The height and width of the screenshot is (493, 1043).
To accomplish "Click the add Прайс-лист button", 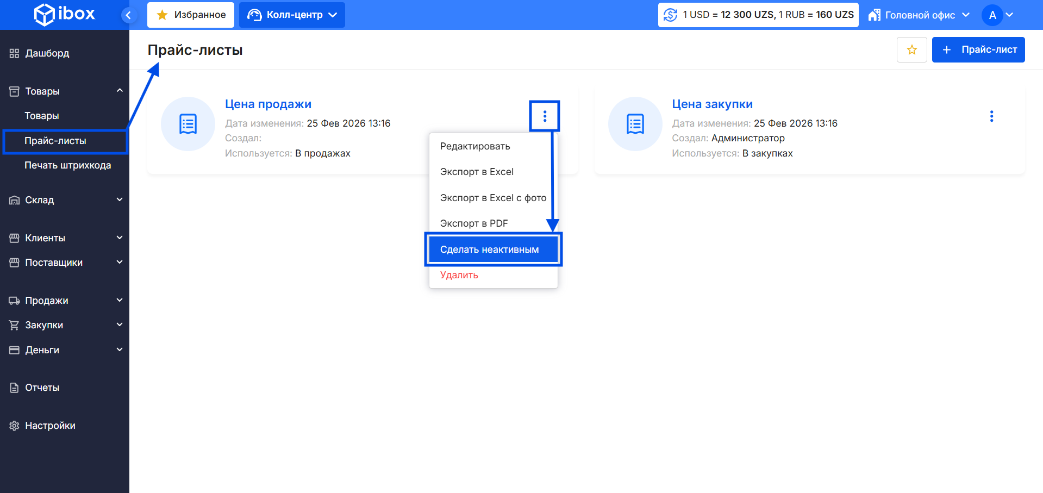I will click(x=978, y=50).
